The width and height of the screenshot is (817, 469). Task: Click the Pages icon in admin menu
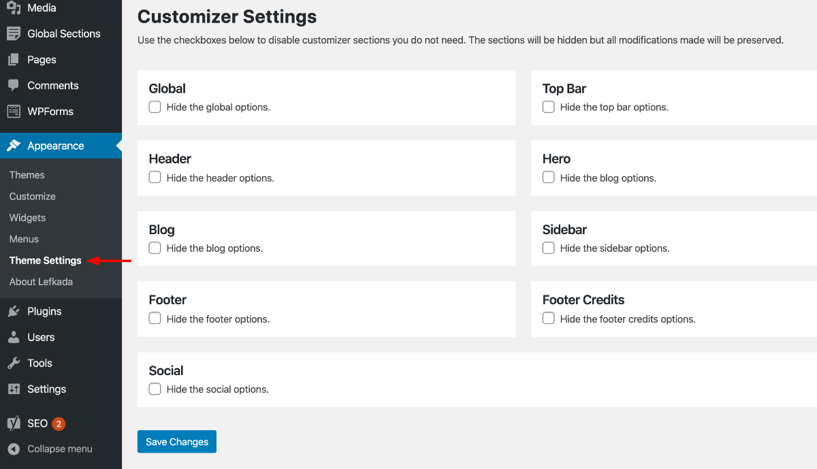[x=14, y=59]
